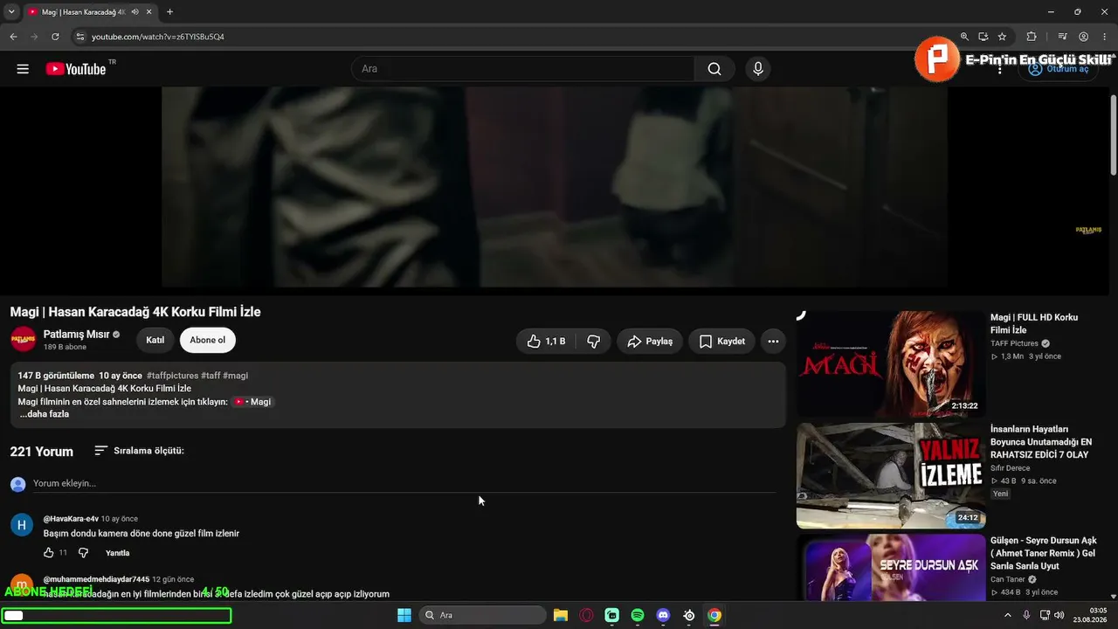Screen dimensions: 1118x629
Task: Open the Chrome zoom magnifier icon
Action: (x=964, y=37)
